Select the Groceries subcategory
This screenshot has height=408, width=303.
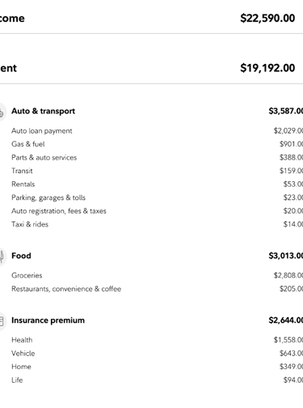(27, 275)
